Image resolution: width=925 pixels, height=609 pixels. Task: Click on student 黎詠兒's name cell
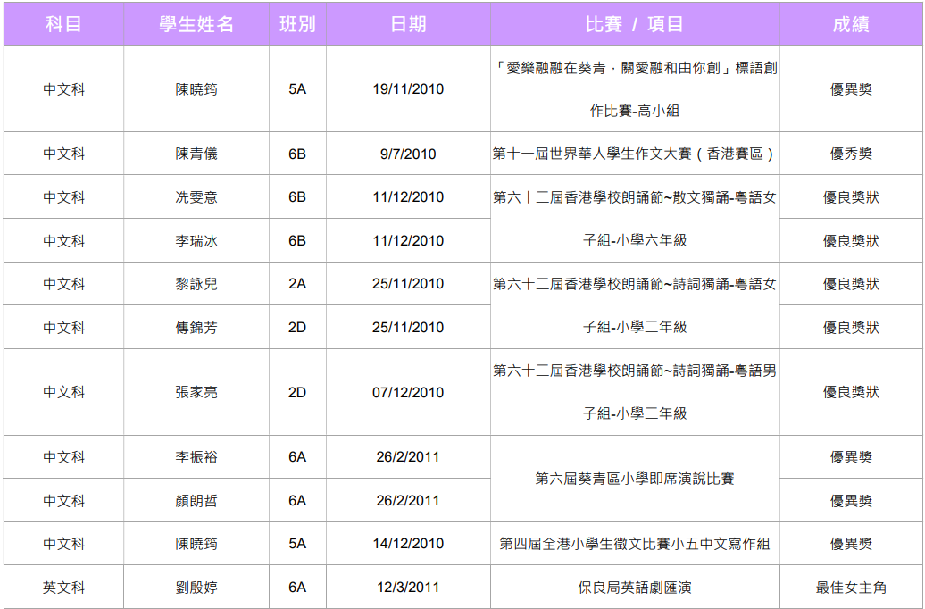(x=196, y=284)
